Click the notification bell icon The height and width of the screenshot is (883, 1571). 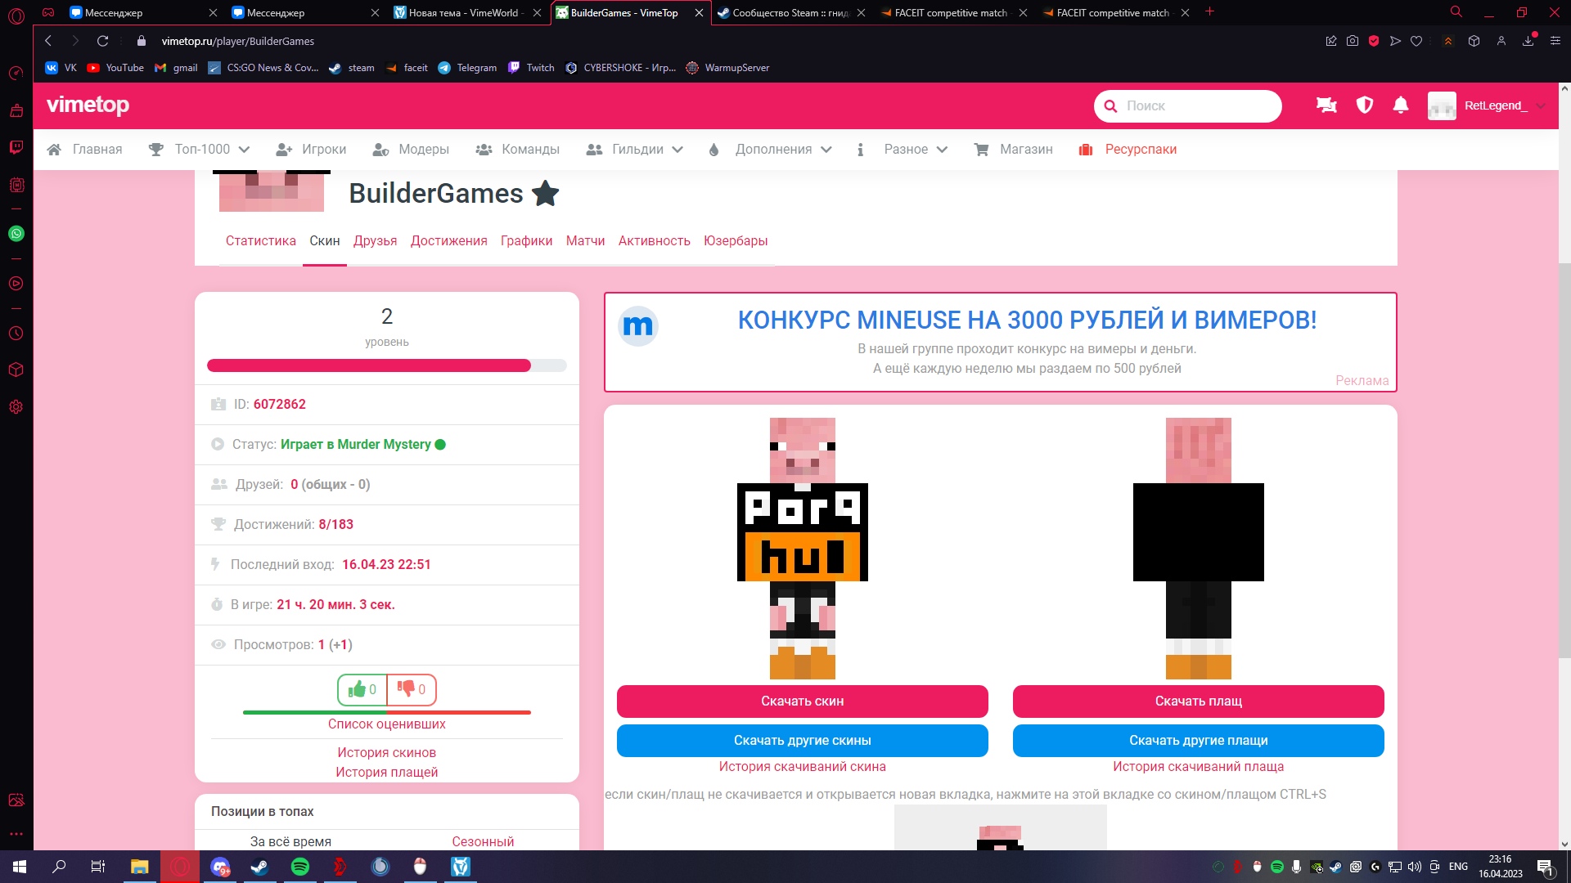click(1401, 105)
